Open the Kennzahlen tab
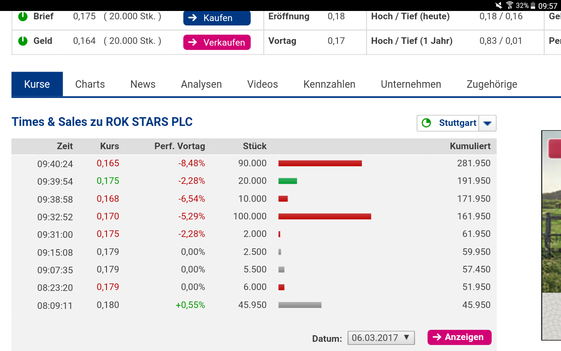 point(329,84)
